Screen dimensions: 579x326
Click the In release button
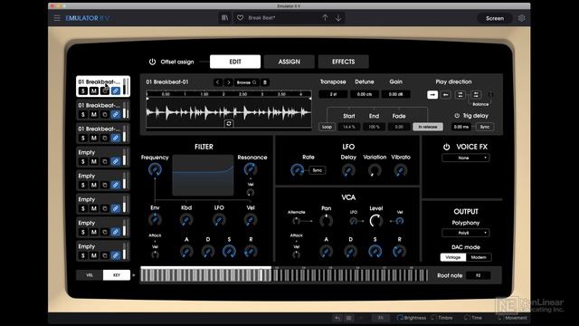pyautogui.click(x=428, y=127)
